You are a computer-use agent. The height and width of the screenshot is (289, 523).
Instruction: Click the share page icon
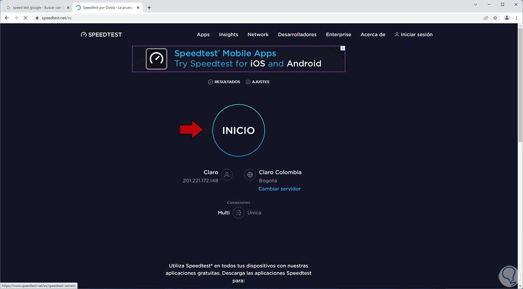tap(486, 18)
